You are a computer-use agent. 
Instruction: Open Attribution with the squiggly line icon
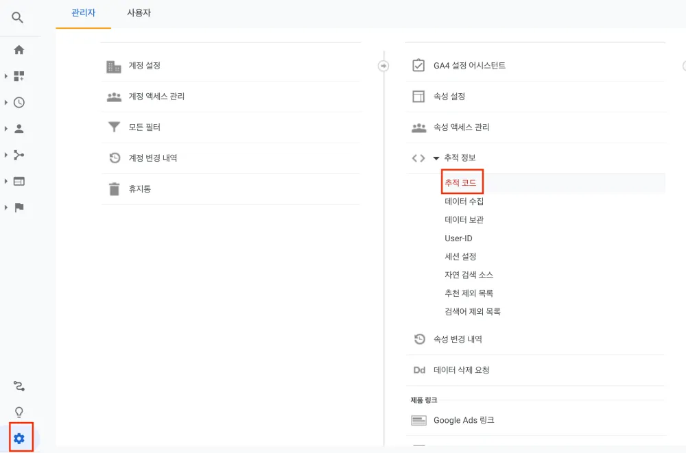19,386
